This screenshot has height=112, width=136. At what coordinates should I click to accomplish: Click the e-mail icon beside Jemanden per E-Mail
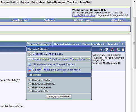(30, 59)
